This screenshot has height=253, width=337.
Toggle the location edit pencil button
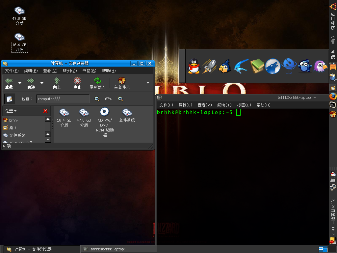point(10,99)
